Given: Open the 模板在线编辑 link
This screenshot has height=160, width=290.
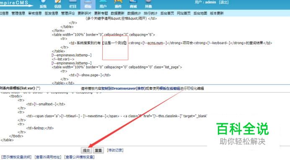Looking at the screenshot, I should pos(170,88).
